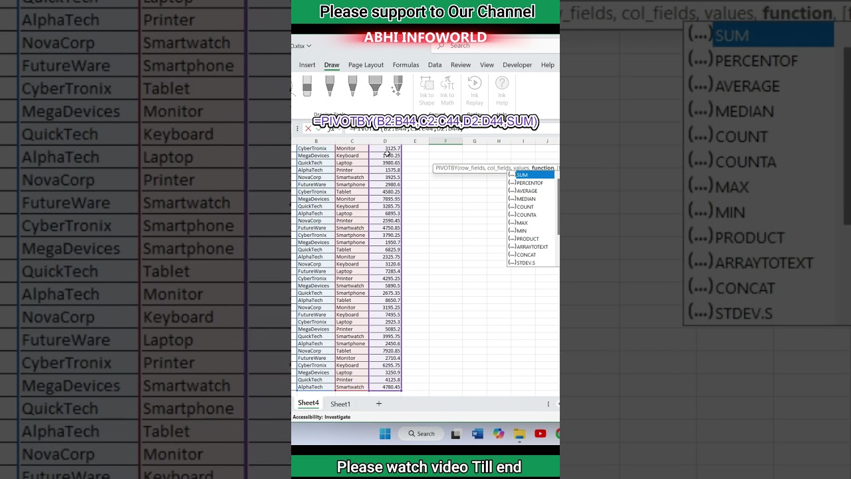Launch Word from the taskbar
The height and width of the screenshot is (479, 851).
[x=477, y=434]
